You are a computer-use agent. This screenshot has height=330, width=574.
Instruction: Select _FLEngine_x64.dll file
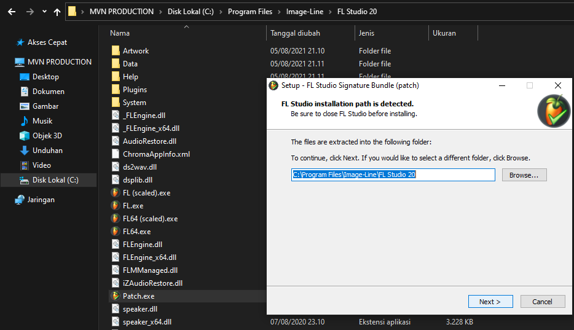click(x=151, y=128)
